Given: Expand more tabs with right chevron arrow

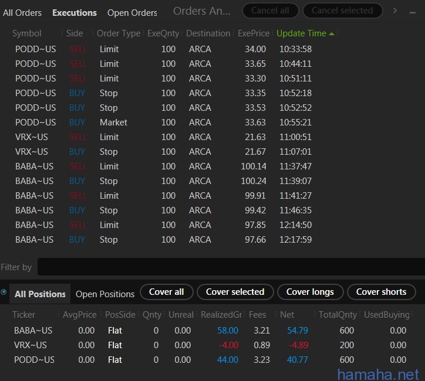Looking at the screenshot, I should (395, 11).
